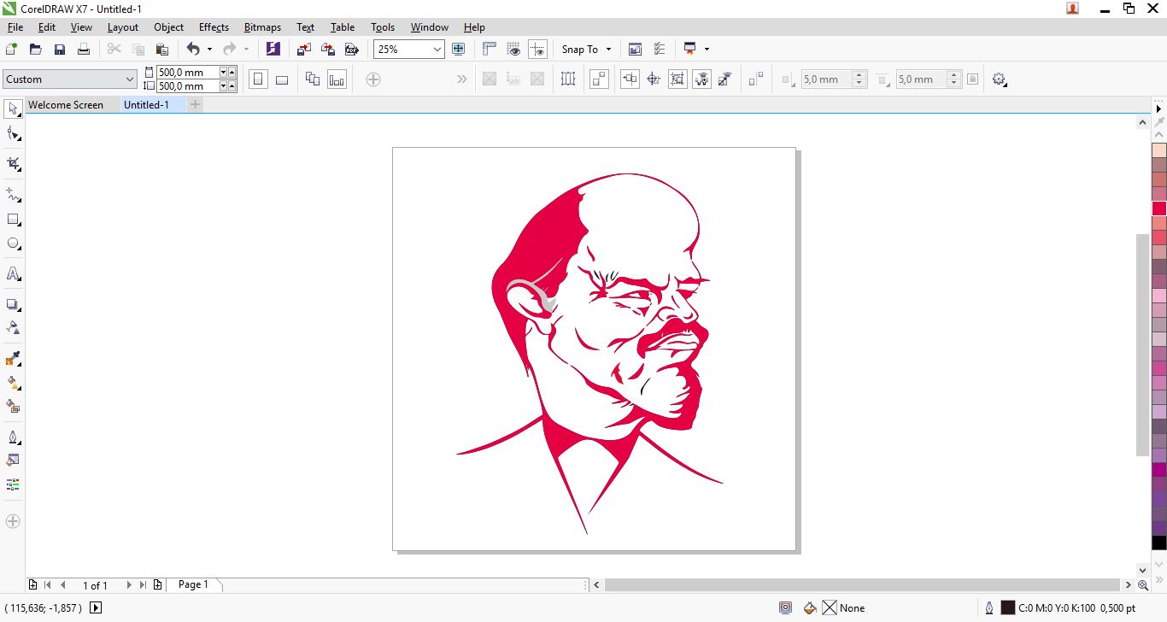Screen dimensions: 1167x622
Task: Click the Undo arrow icon
Action: (193, 50)
